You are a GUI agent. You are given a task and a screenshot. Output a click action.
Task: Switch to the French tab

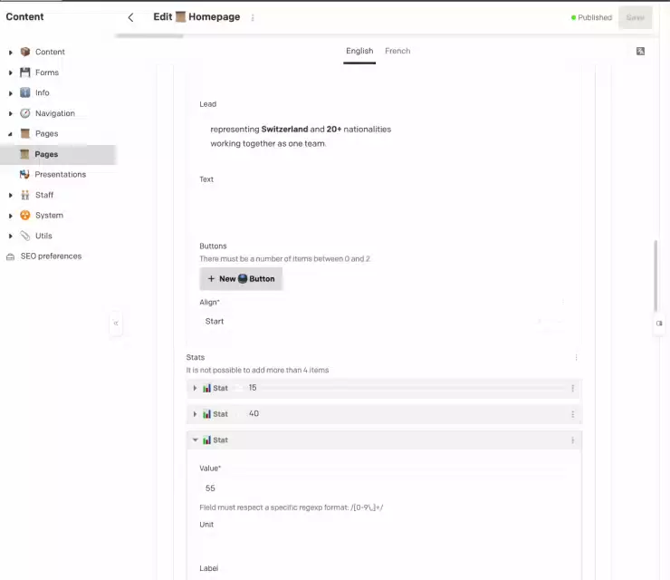click(397, 51)
